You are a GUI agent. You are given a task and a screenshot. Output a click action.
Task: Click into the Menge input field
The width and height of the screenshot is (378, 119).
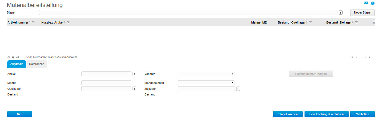106,83
